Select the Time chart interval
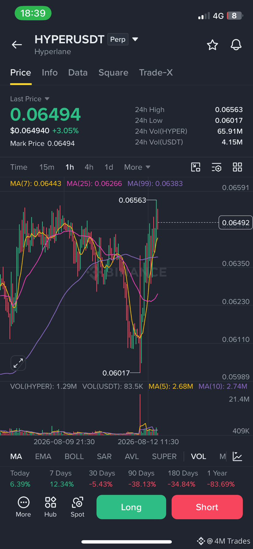This screenshot has width=253, height=549. tap(19, 167)
